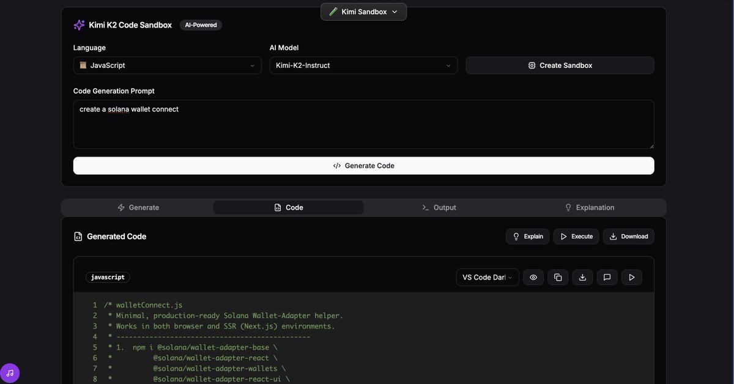Image resolution: width=734 pixels, height=384 pixels.
Task: Switch to the Generate tab
Action: [138, 207]
